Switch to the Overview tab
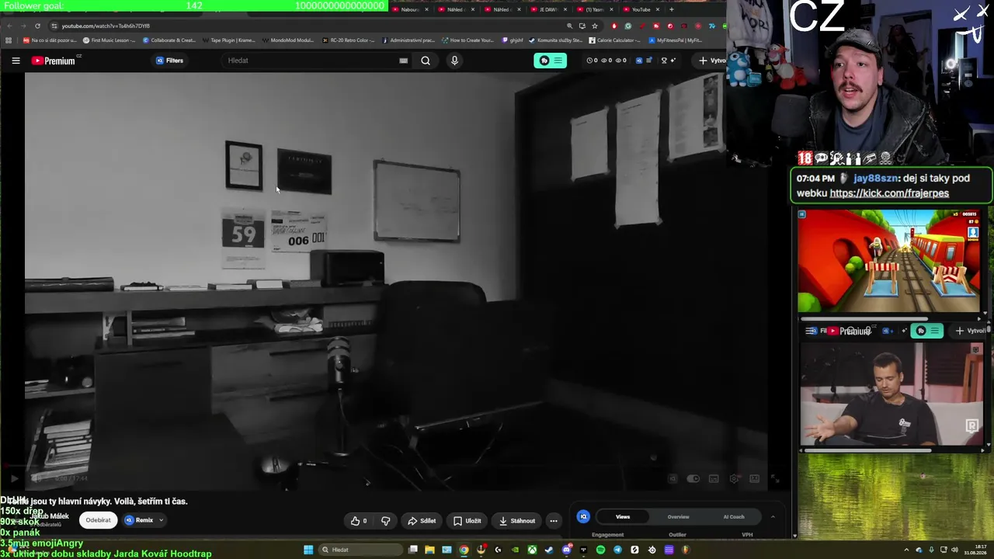Image resolution: width=994 pixels, height=559 pixels. (678, 516)
